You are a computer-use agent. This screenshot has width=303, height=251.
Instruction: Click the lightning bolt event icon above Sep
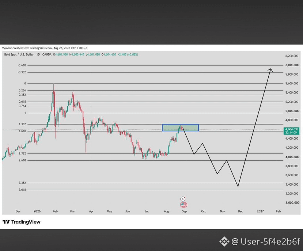pyautogui.click(x=183, y=199)
